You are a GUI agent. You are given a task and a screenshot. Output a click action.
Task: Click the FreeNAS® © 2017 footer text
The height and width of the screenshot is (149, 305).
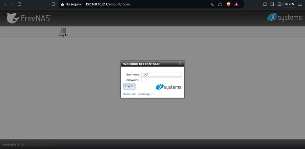click(15, 145)
